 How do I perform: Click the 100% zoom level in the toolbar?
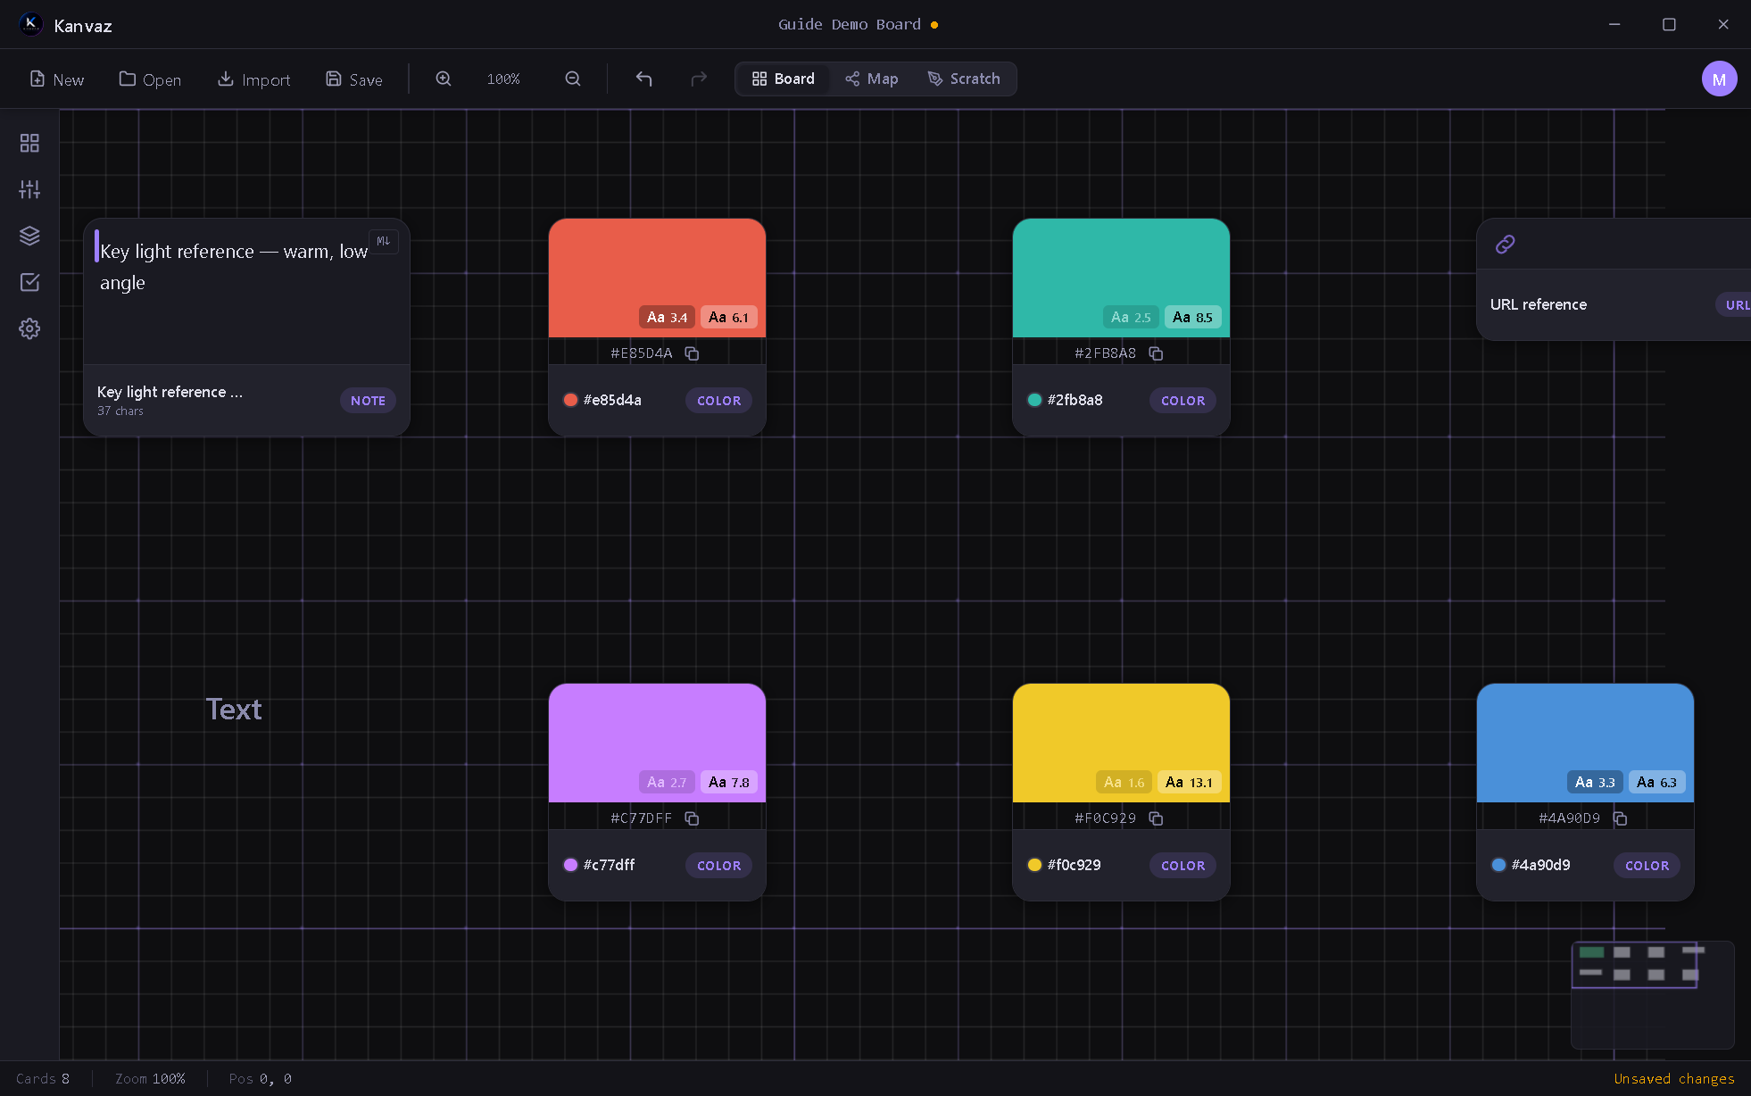click(503, 79)
